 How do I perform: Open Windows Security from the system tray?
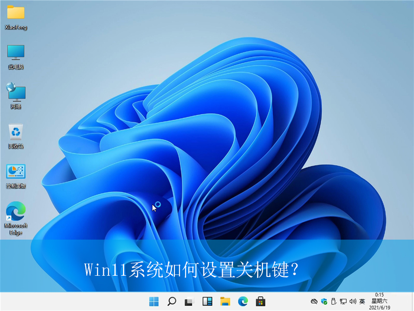coord(323,301)
